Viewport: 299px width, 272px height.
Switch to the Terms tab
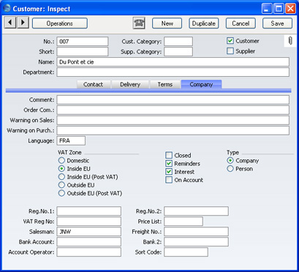coord(165,84)
